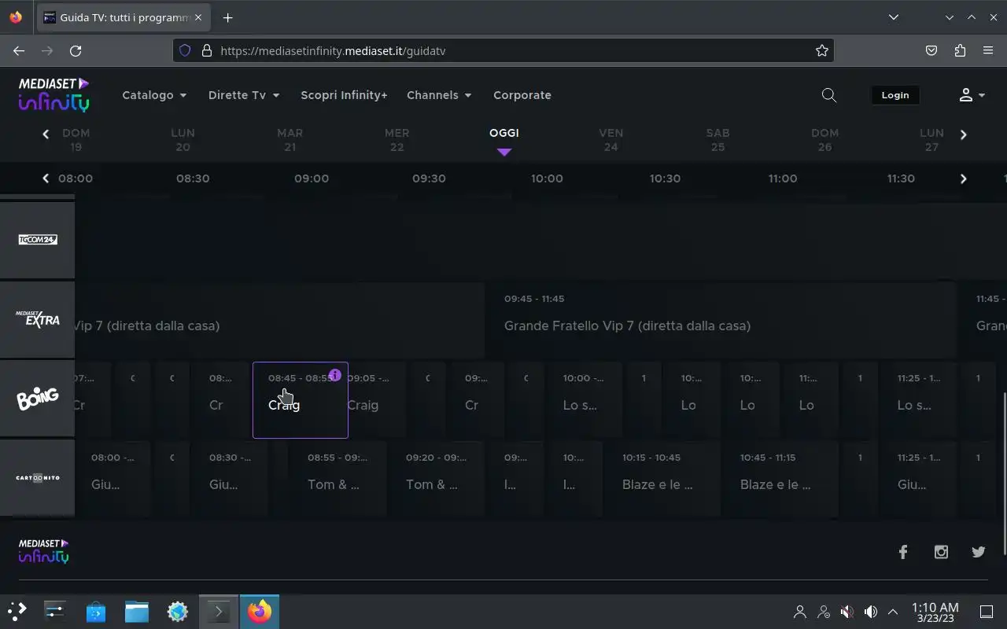Open the Firefox Pocket save icon
This screenshot has height=629, width=1007.
coord(931,50)
